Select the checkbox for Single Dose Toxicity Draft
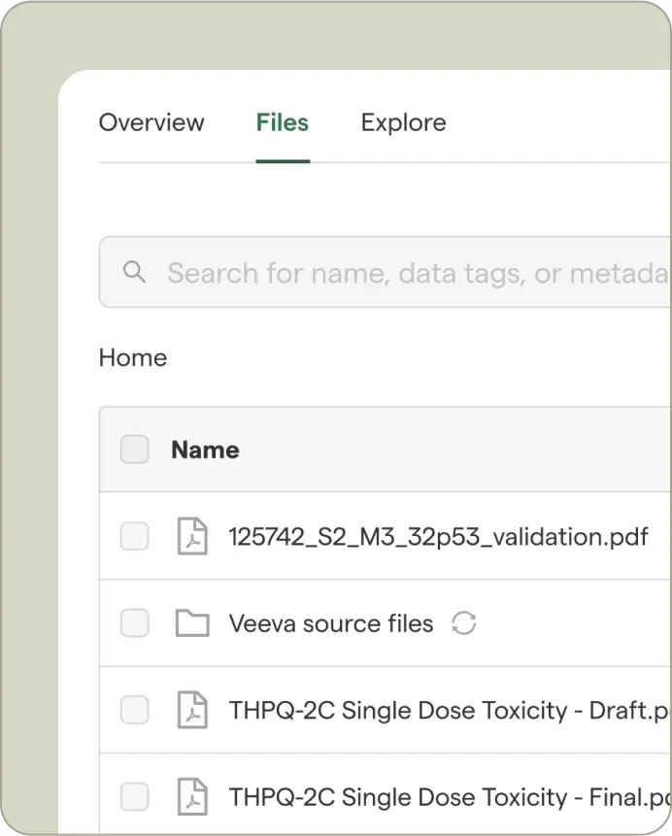Viewport: 672px width, 836px height. (x=135, y=711)
